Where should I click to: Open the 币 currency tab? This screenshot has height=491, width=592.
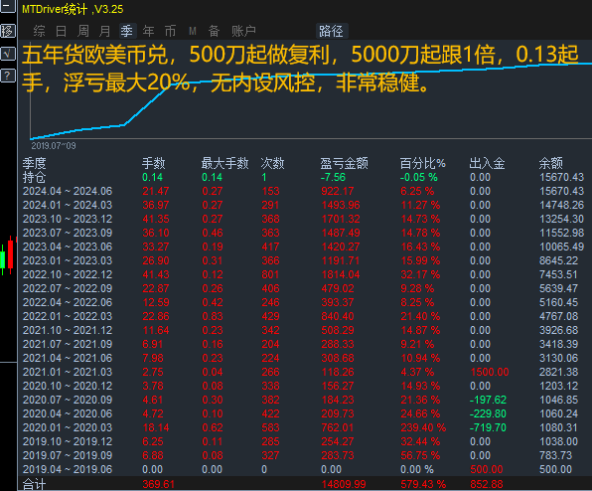(170, 31)
